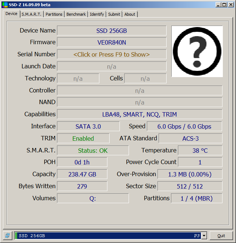Click the TRIM Enabled status
236x243 pixels.
tap(83, 138)
